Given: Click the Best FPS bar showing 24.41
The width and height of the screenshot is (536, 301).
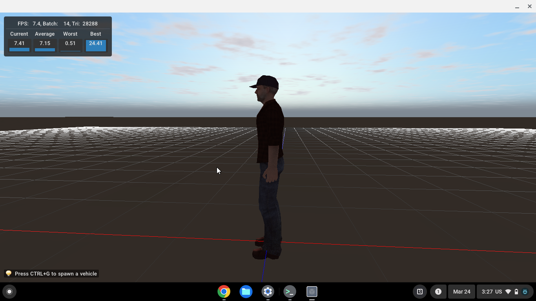Looking at the screenshot, I should pyautogui.click(x=96, y=45).
